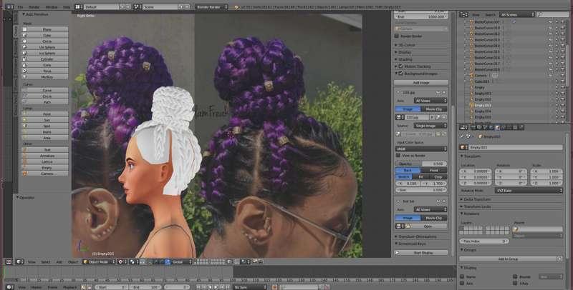Click the timeline editor type icon
573x290 pixels.
9,286
